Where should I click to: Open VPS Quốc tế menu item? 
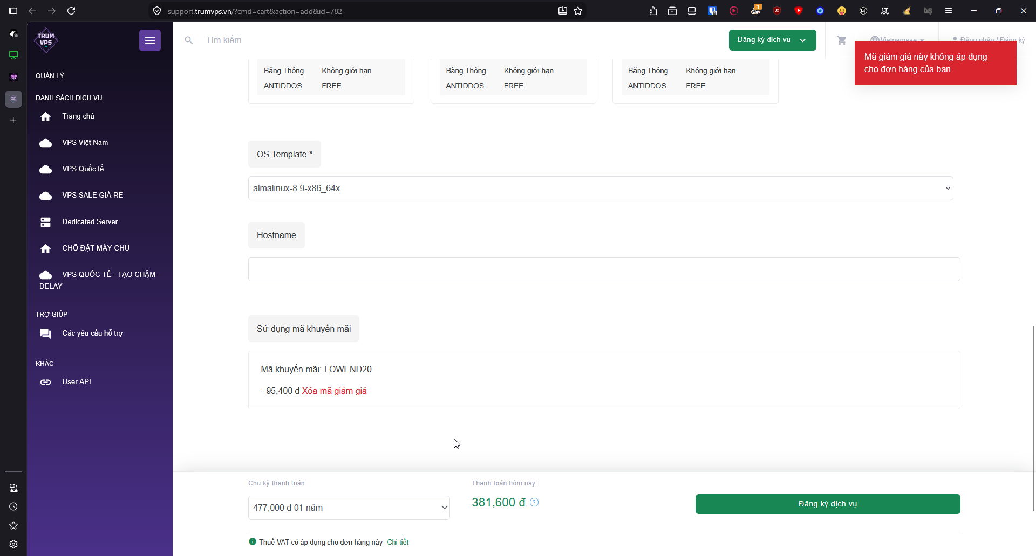[x=83, y=169]
